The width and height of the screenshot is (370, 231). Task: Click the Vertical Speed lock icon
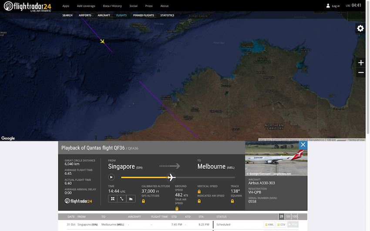(199, 191)
